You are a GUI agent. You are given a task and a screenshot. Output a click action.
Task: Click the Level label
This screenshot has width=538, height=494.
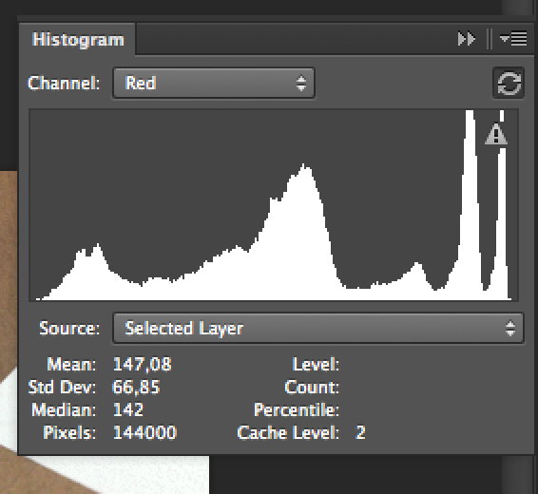click(316, 364)
